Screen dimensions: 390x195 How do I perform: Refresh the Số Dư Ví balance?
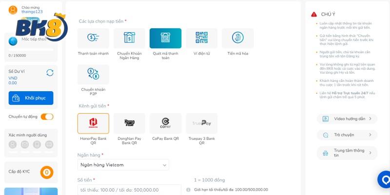50,73
